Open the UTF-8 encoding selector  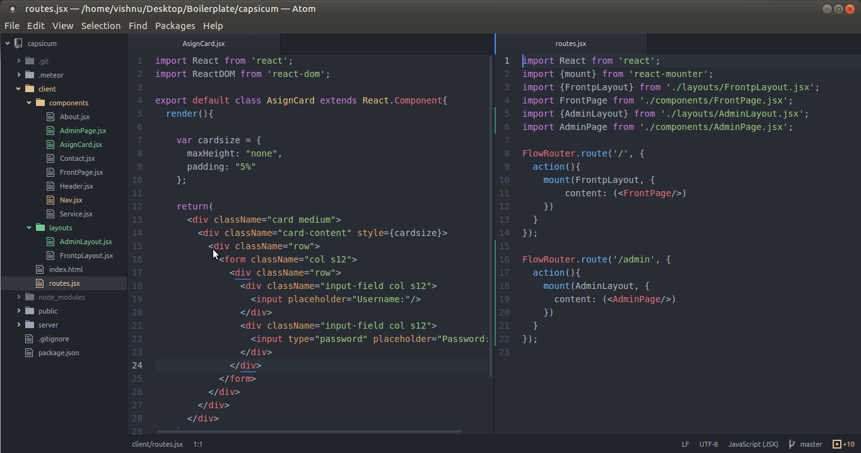(708, 444)
